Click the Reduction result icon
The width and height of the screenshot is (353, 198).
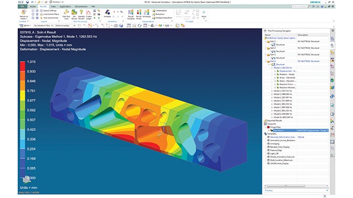point(154,14)
